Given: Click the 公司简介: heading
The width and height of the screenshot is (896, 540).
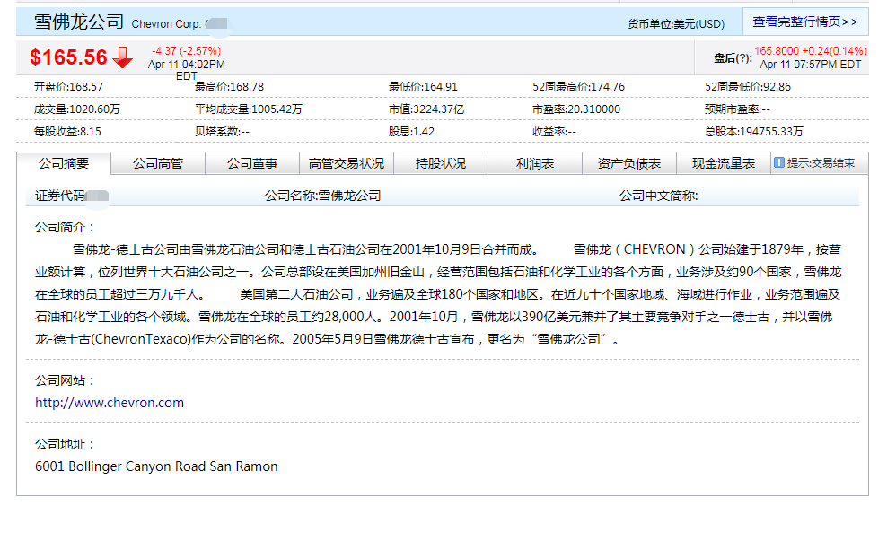Looking at the screenshot, I should [66, 227].
